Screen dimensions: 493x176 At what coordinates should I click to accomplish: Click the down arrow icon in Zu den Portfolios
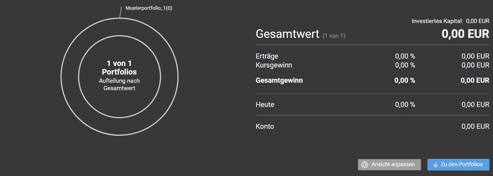pyautogui.click(x=436, y=165)
